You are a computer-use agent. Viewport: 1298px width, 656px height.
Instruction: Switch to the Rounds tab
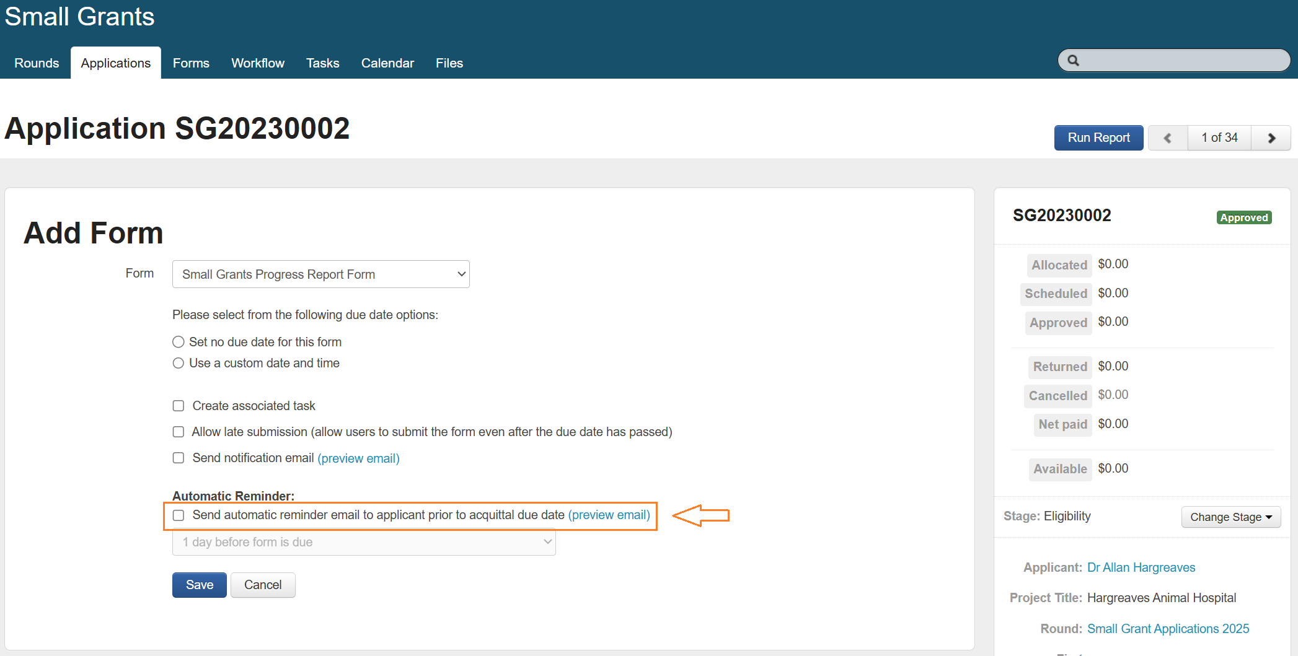[x=37, y=63]
